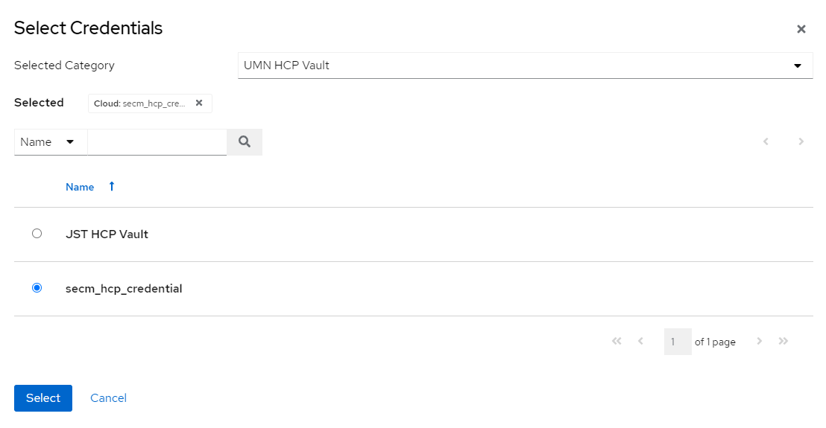Click the JST HCP Vault row label
Screen dimensions: 826x428
(x=107, y=234)
